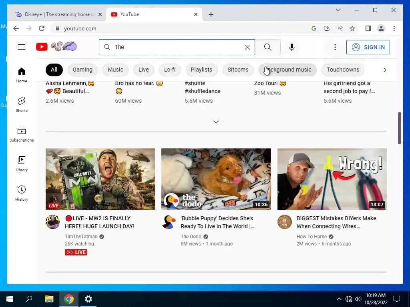410x307 pixels.
Task: Open Library in the sidebar
Action: click(22, 164)
